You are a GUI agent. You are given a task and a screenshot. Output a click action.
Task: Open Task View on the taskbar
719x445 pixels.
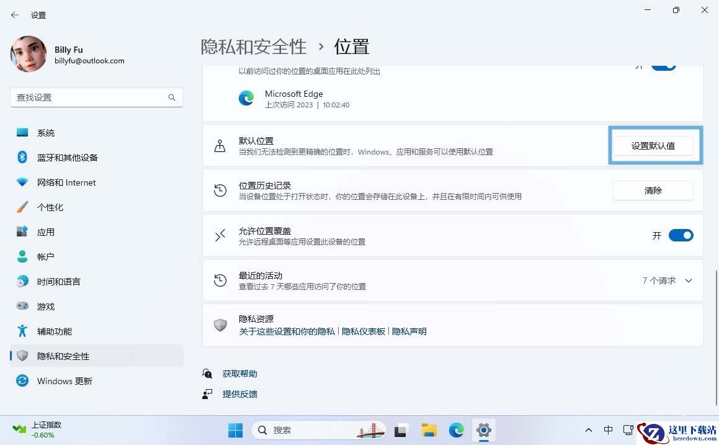tap(401, 430)
